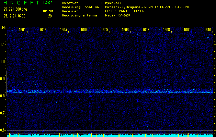Image resolution: width=216 pixels, height=137 pixels.
Task: Click the 1608 time marker
Action: coord(167,30)
